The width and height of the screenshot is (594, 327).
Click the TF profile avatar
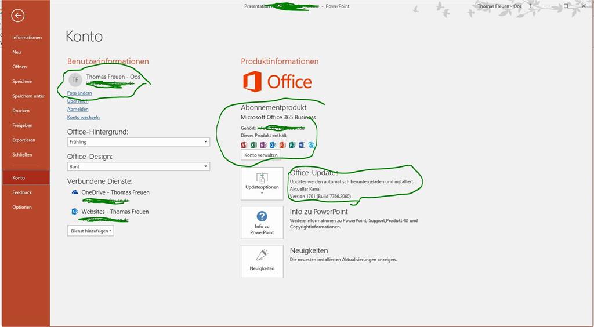point(75,79)
